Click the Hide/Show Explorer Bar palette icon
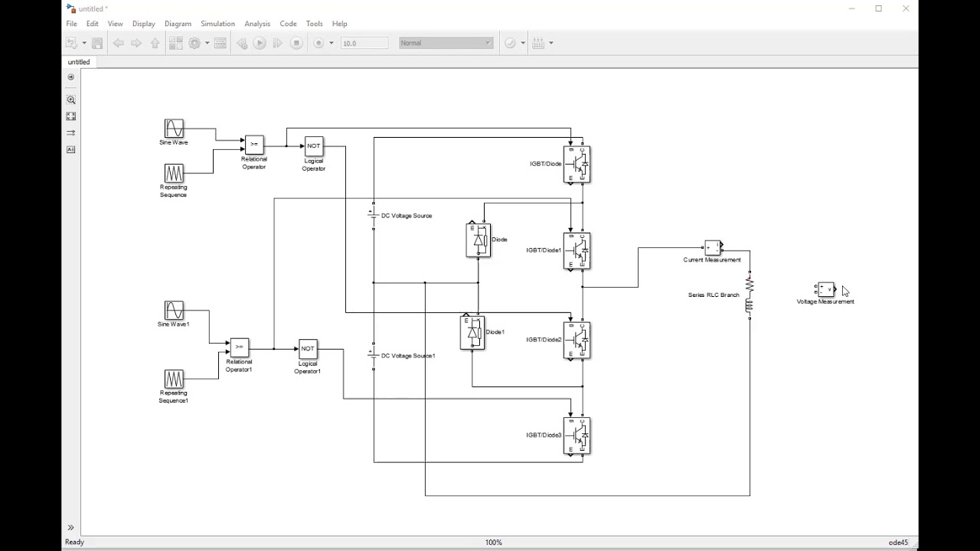The width and height of the screenshot is (980, 551). [x=71, y=77]
